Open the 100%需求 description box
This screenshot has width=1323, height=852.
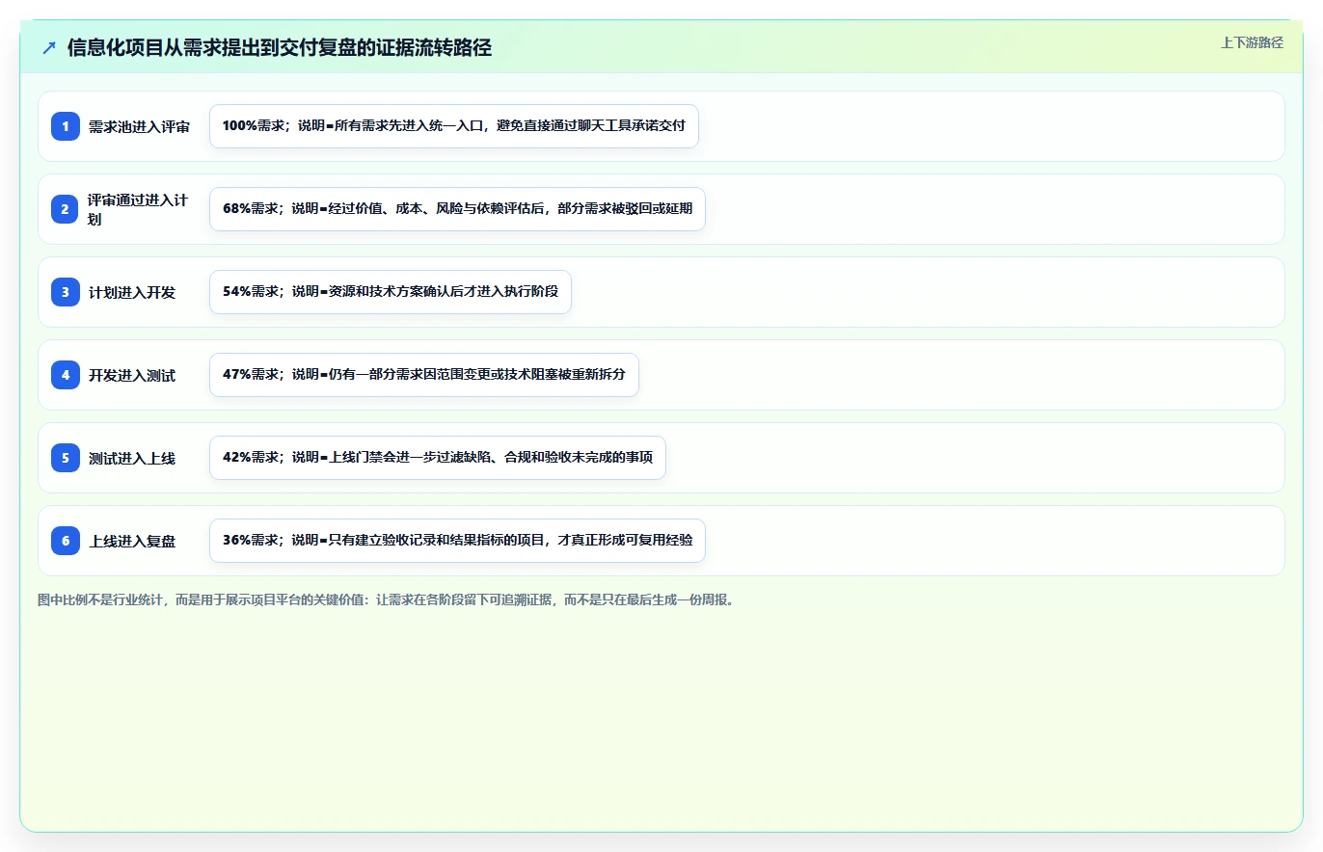click(x=454, y=126)
